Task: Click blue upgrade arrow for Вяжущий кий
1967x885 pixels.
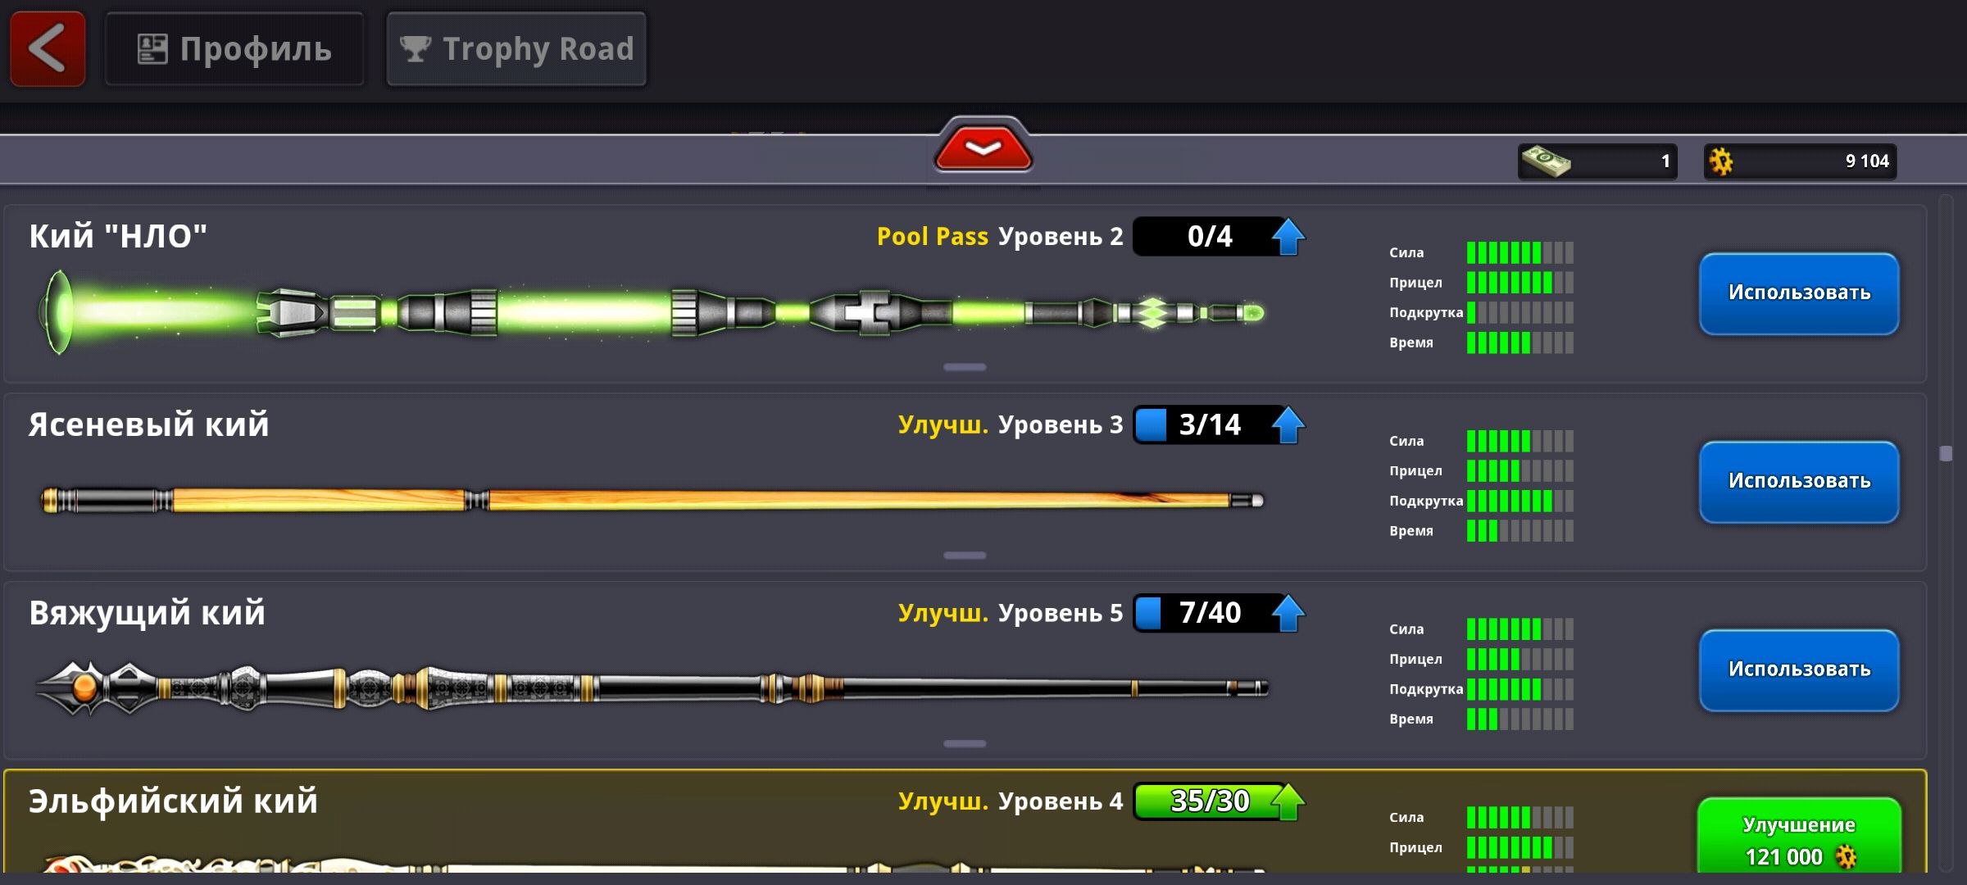Action: pyautogui.click(x=1288, y=614)
